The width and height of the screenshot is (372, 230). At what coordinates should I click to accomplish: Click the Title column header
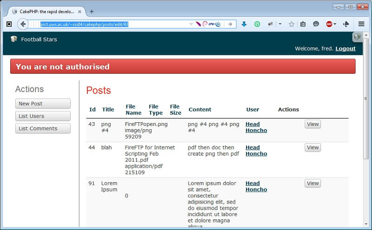(x=108, y=110)
